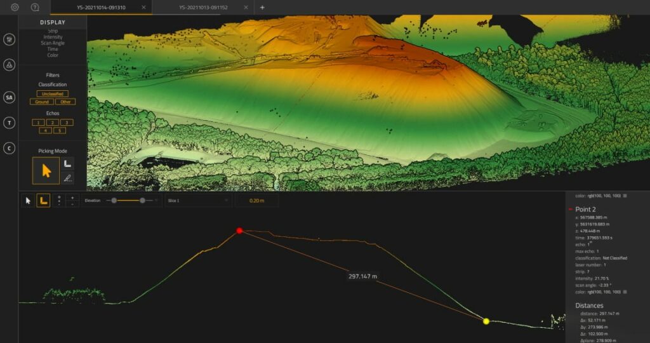The height and width of the screenshot is (343, 650).
Task: Click the 0.20 m slice width field
Action: coord(256,200)
